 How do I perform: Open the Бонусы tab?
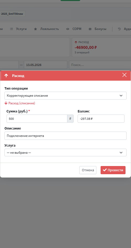(x=100, y=29)
